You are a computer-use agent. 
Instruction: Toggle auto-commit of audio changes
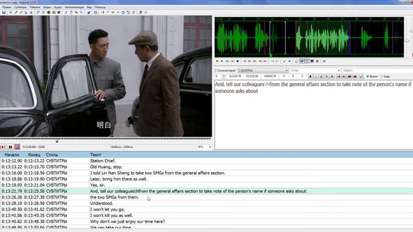(297, 61)
